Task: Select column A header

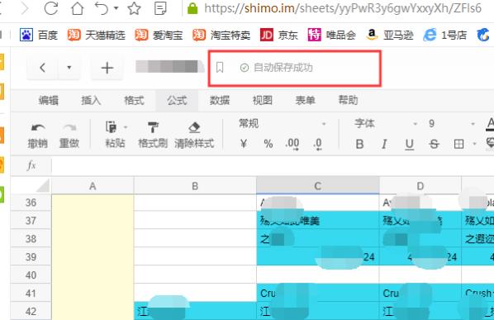Action: (93, 186)
